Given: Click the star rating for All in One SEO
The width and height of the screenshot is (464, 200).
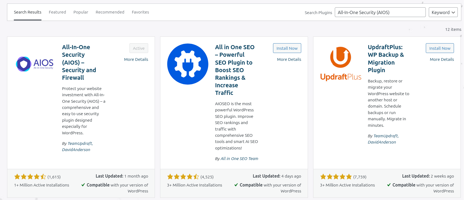Looking at the screenshot, I should click(183, 177).
